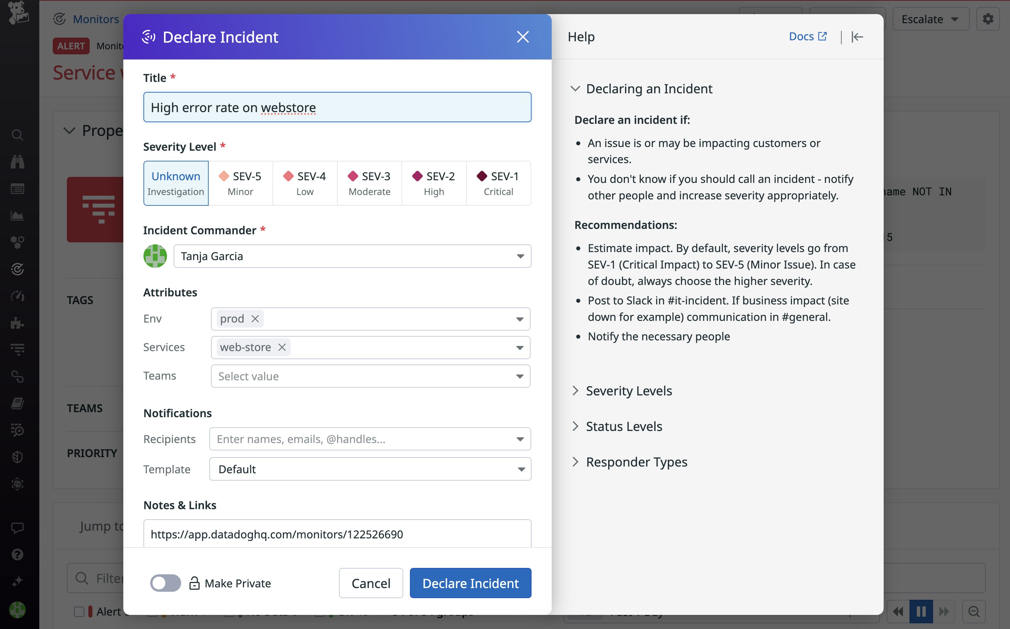Open the Escalate dropdown menu

[x=931, y=18]
